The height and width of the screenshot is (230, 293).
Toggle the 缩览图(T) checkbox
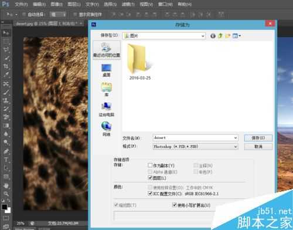116,205
